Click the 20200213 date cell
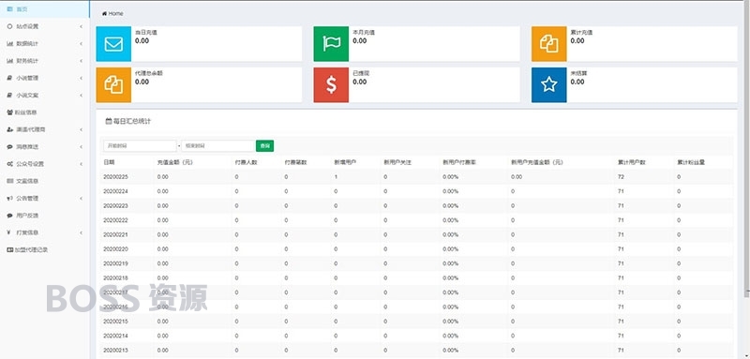 [x=115, y=350]
